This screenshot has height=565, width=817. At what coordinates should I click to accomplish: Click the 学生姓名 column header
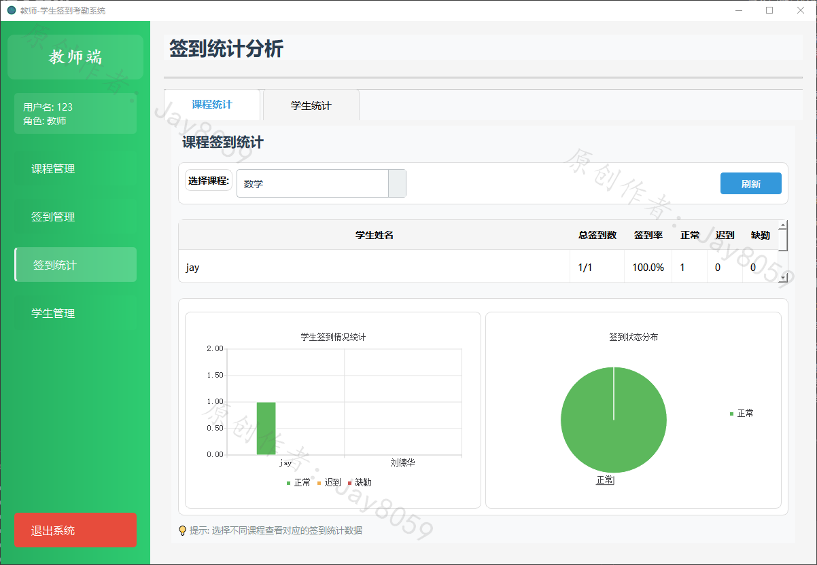click(375, 235)
